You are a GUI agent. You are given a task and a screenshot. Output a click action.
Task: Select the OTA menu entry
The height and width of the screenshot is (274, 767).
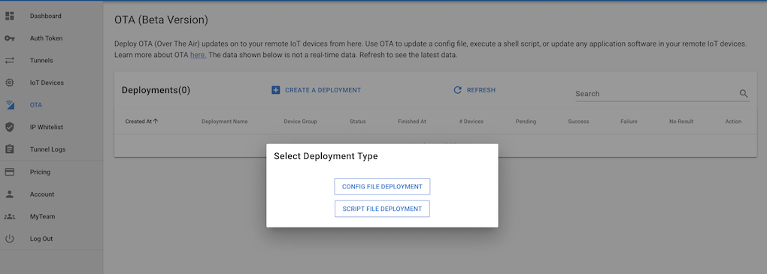pos(51,105)
